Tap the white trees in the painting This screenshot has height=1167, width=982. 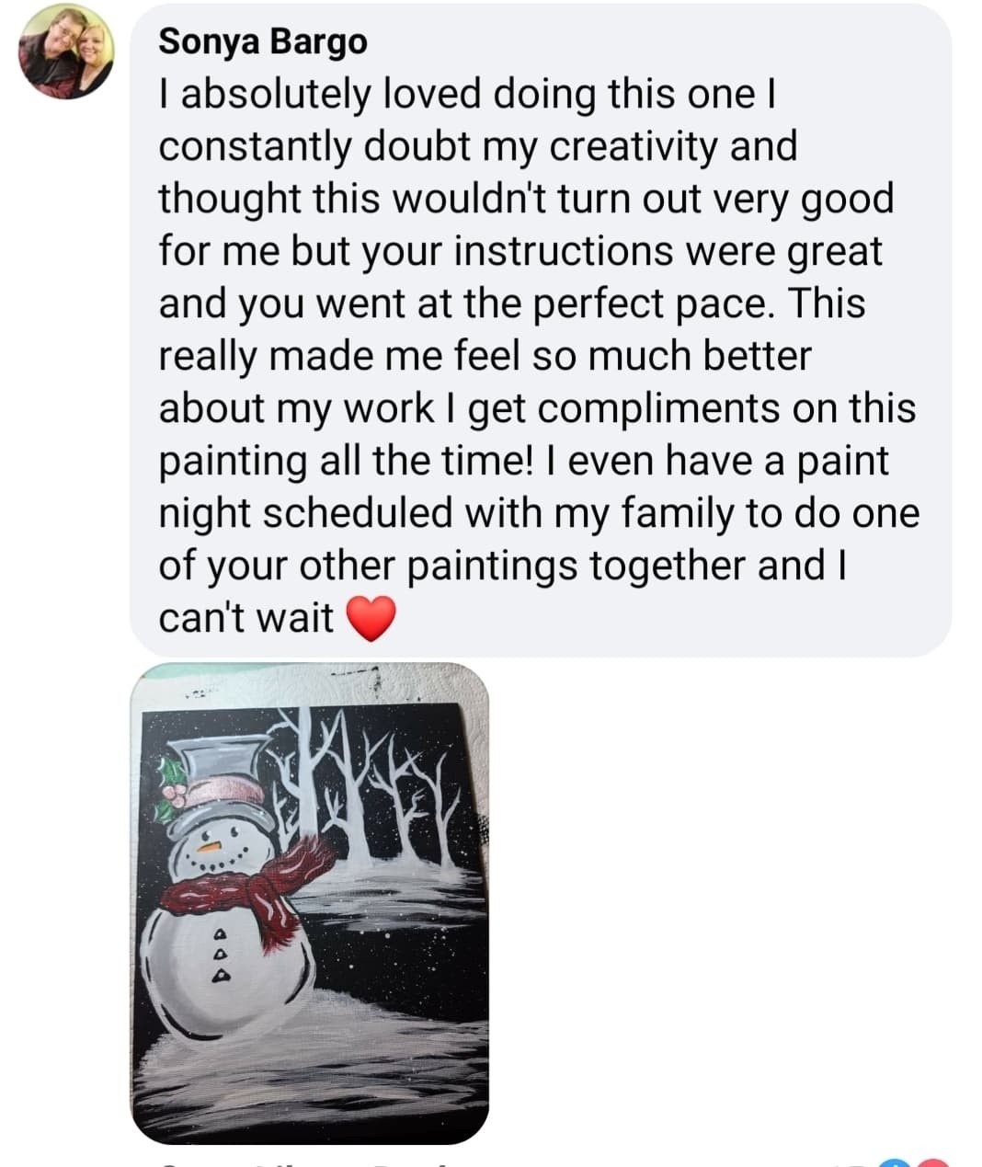[386, 791]
